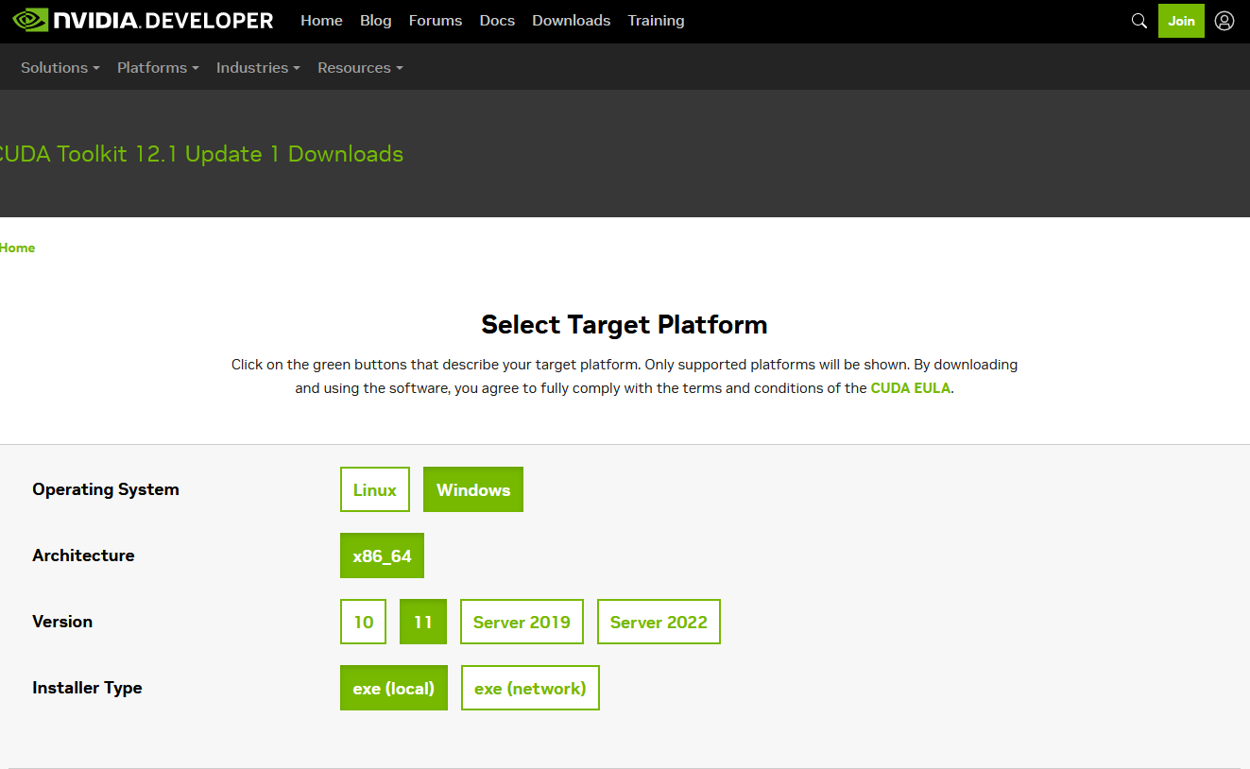
Task: Go to Downloads in top navigation
Action: point(571,21)
